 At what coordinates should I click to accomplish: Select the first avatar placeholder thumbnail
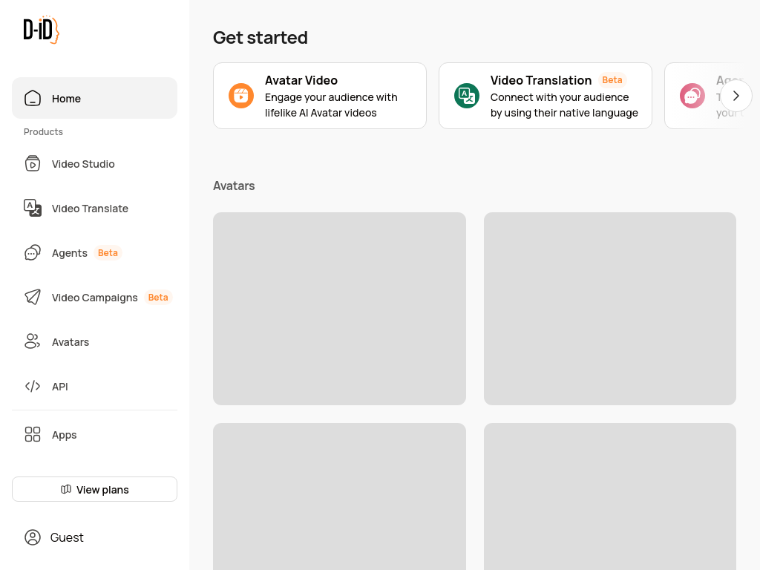pyautogui.click(x=339, y=309)
